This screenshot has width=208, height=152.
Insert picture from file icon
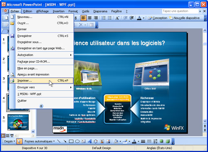pyautogui.click(x=108, y=141)
